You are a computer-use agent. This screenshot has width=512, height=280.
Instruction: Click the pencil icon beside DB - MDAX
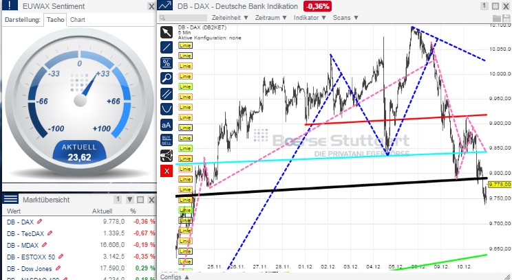tap(45, 245)
